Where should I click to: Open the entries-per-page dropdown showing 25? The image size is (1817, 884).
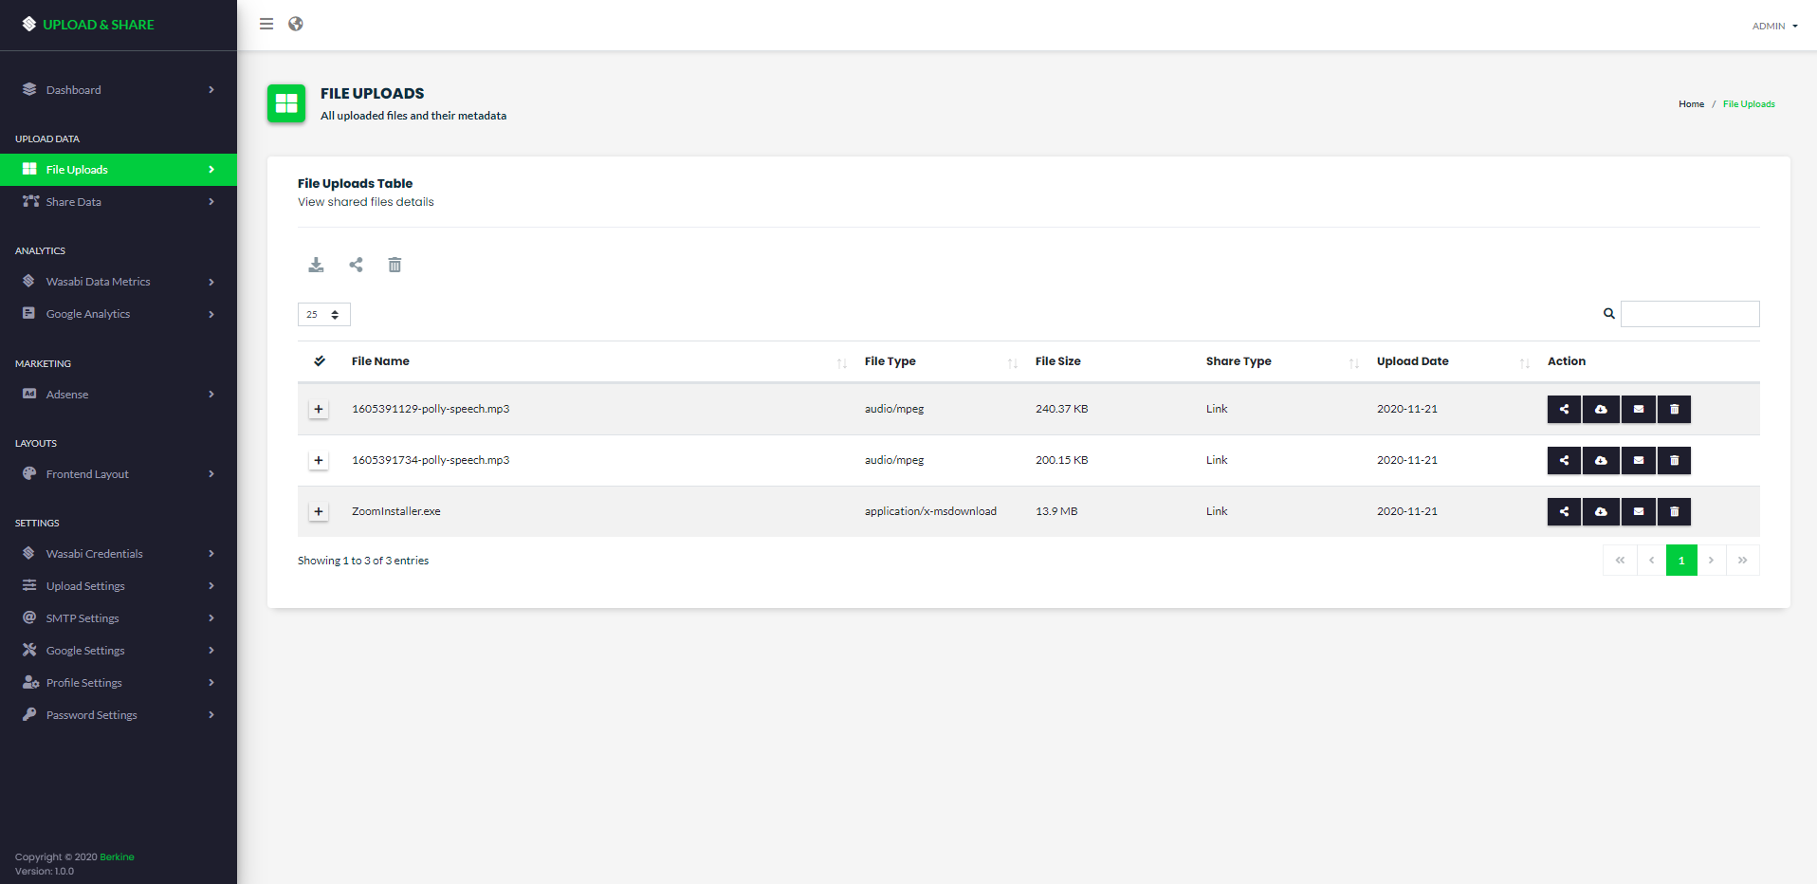(x=323, y=315)
